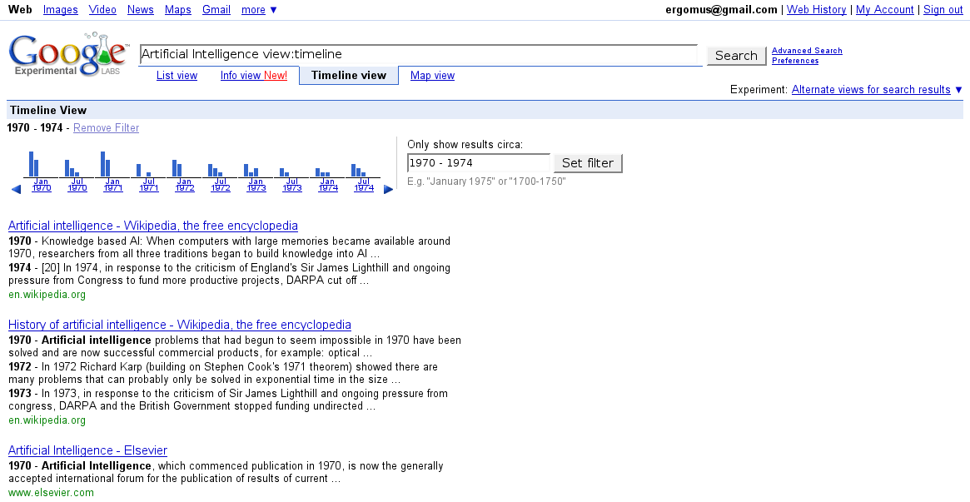Open 'History of artificial intelligence' result

coord(179,326)
